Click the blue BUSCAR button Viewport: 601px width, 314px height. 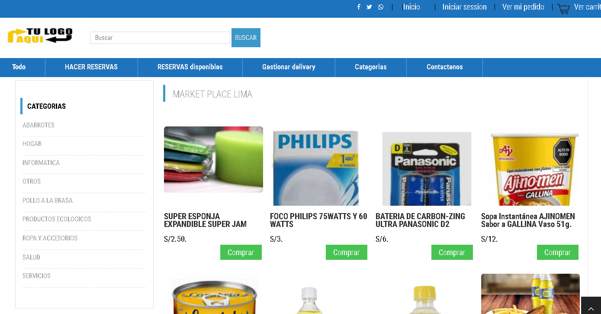click(x=246, y=38)
